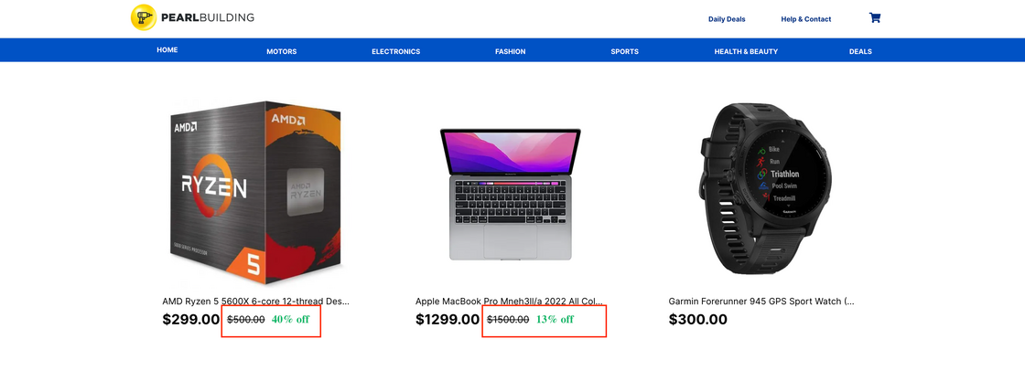Visit the Daily Deals link
Screen dimensions: 1025x371
click(x=727, y=19)
